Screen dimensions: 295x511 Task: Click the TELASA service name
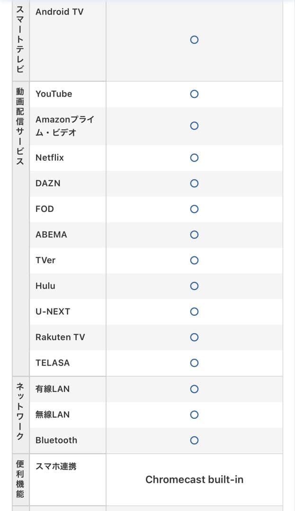[53, 363]
